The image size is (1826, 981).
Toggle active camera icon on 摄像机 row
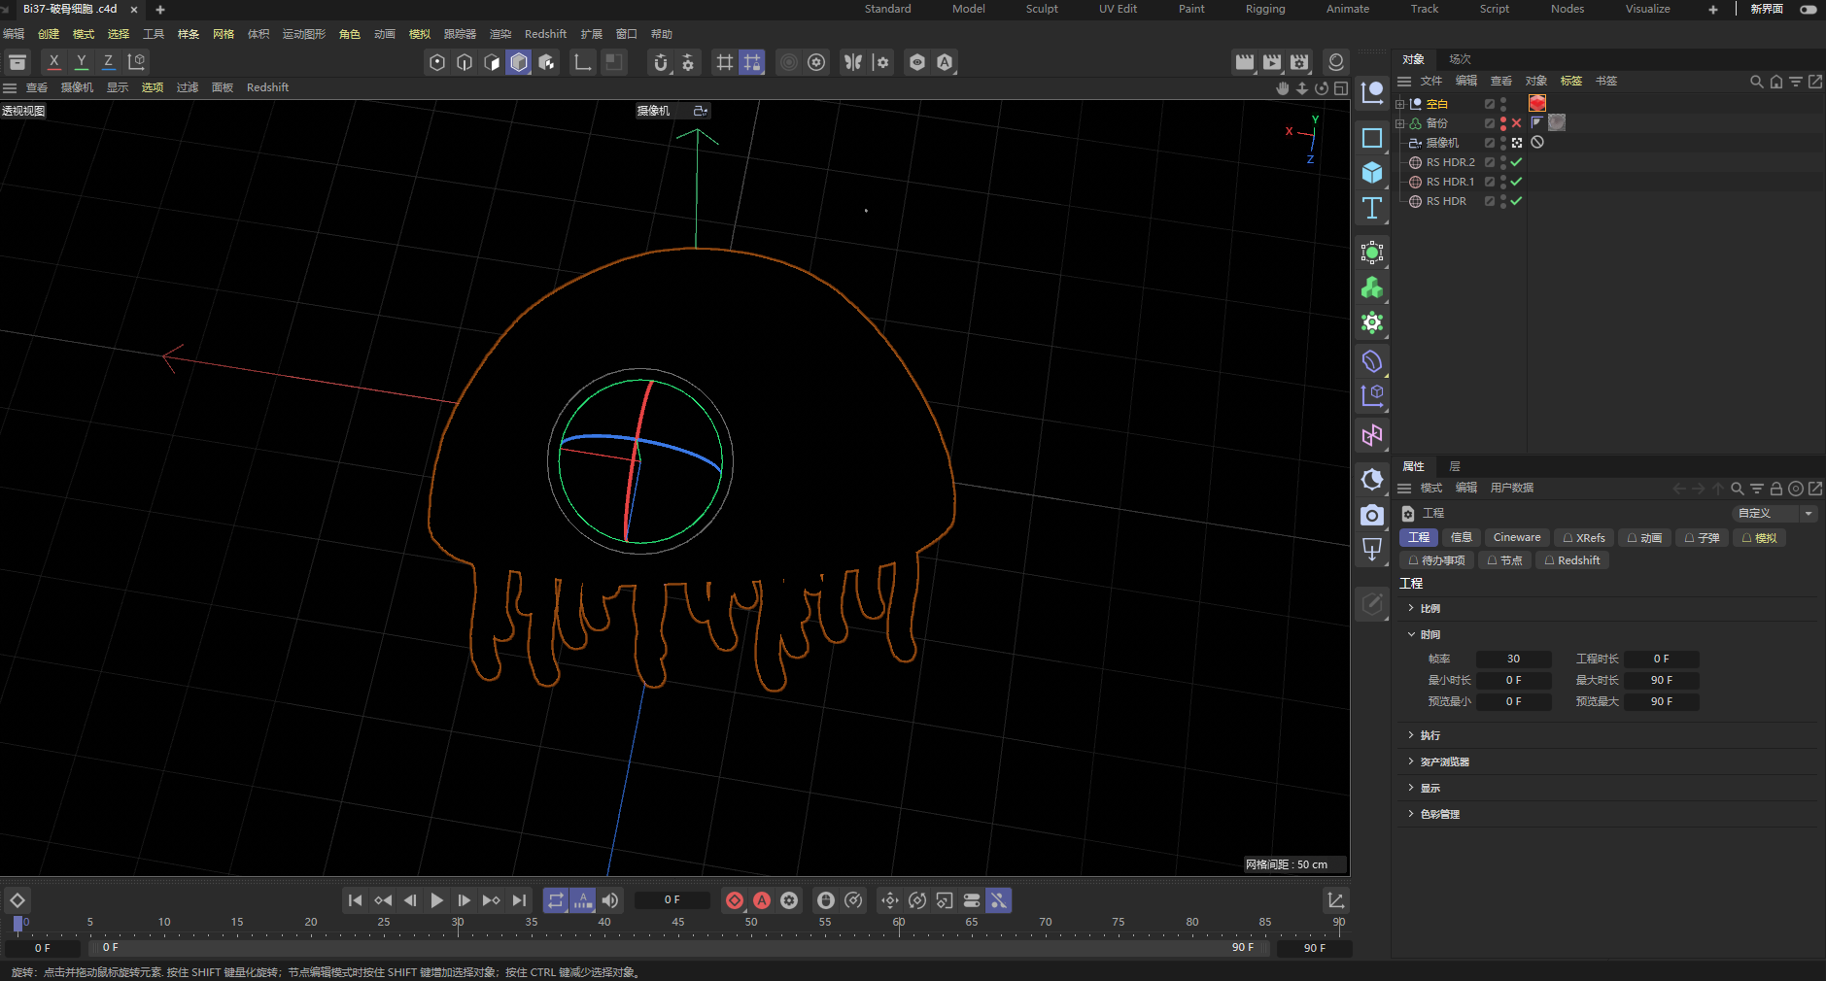point(1517,143)
